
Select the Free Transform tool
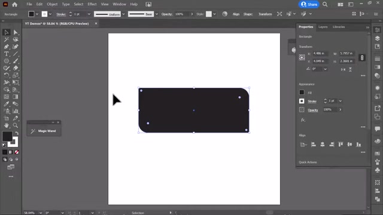[16, 82]
